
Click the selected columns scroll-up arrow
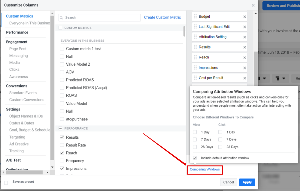[x=256, y=13]
